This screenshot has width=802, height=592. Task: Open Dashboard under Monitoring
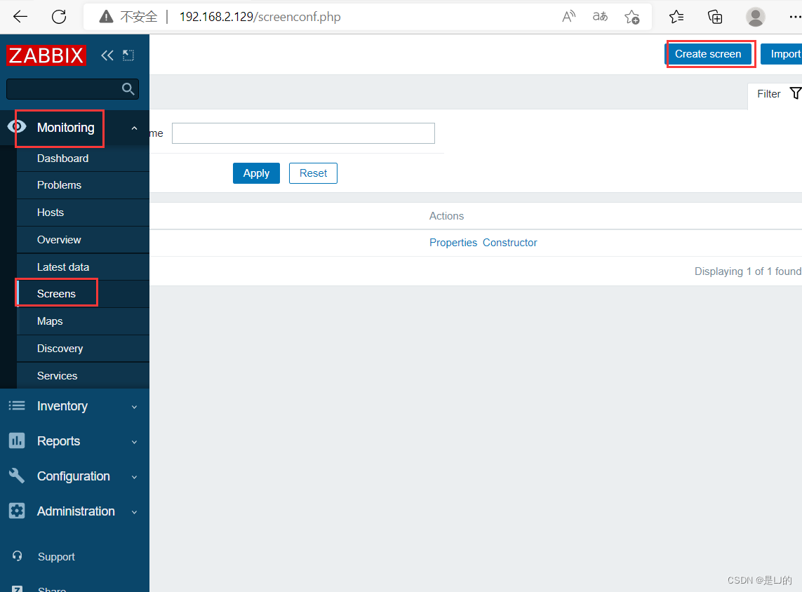[83, 159]
